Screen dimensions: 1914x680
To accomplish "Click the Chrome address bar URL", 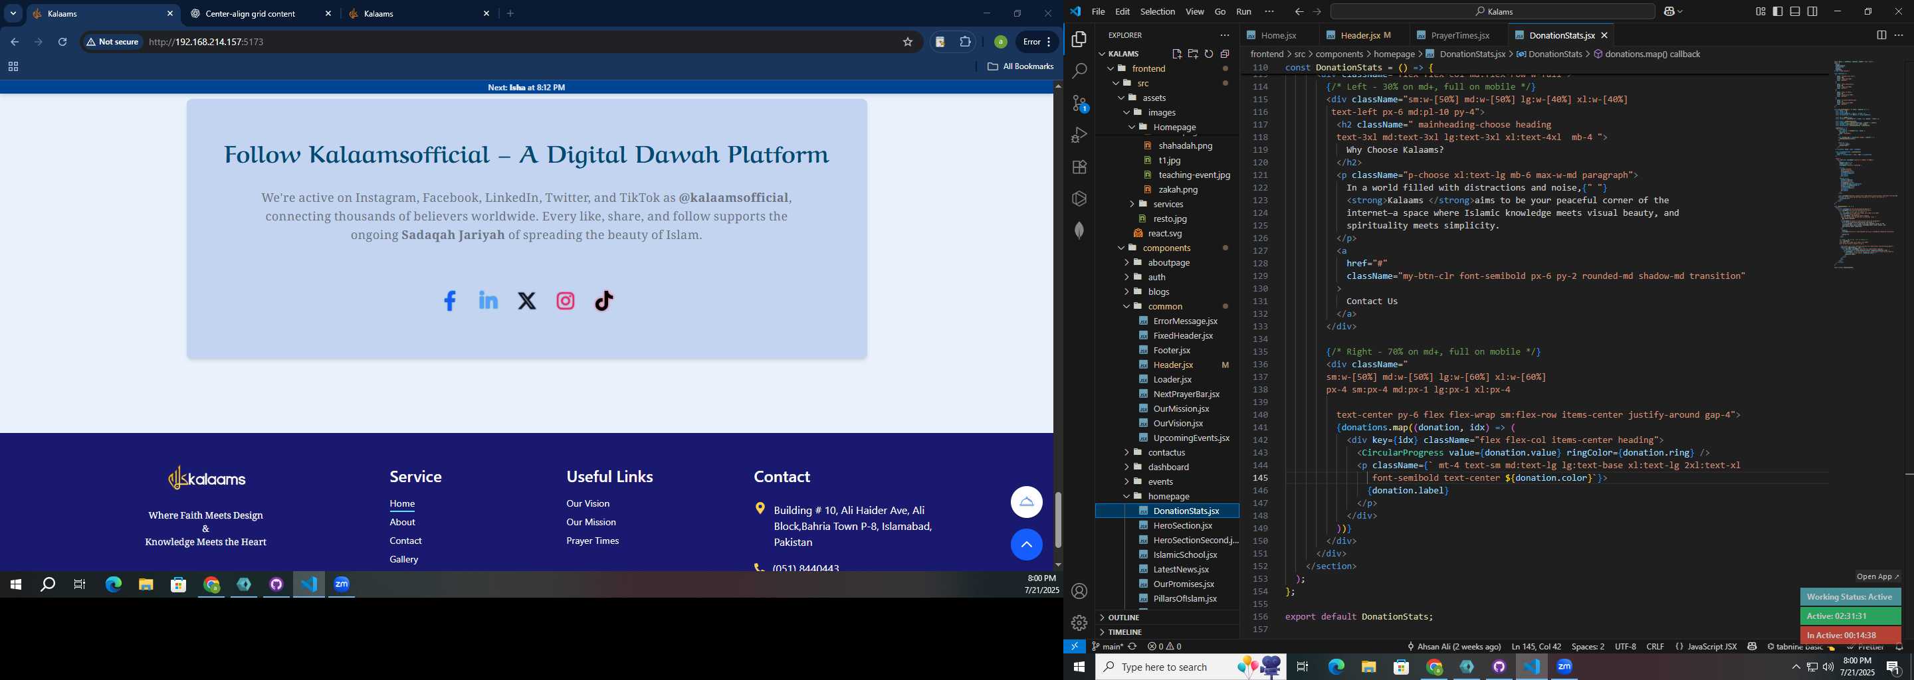I will point(207,42).
